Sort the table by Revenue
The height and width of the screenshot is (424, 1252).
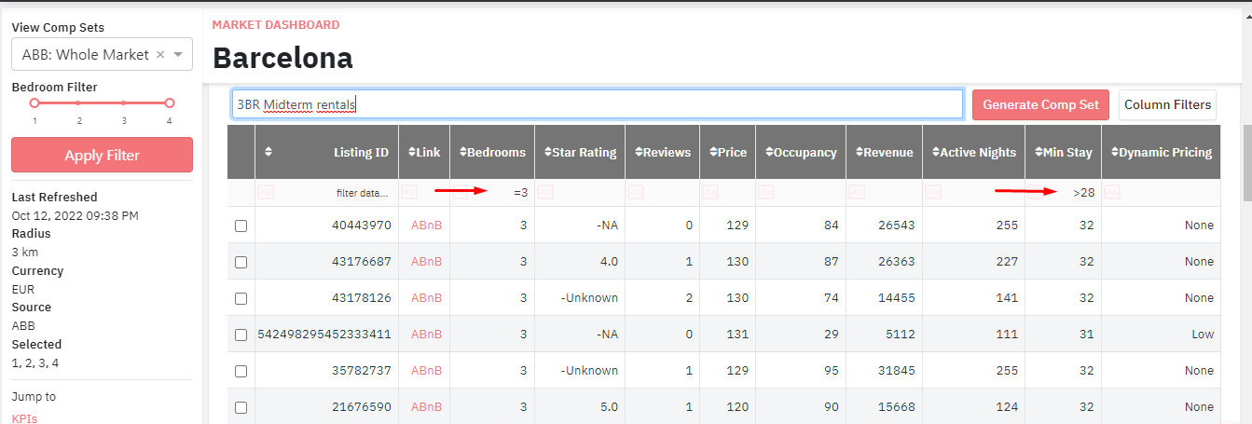pyautogui.click(x=859, y=152)
